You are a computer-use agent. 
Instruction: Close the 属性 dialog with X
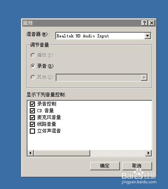(x=152, y=23)
